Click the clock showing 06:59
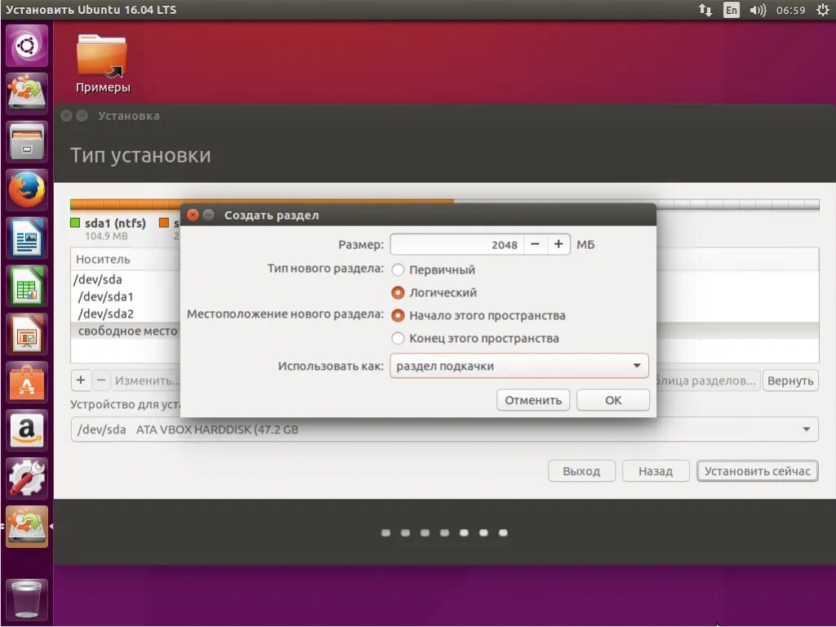Image resolution: width=836 pixels, height=627 pixels. pyautogui.click(x=790, y=10)
